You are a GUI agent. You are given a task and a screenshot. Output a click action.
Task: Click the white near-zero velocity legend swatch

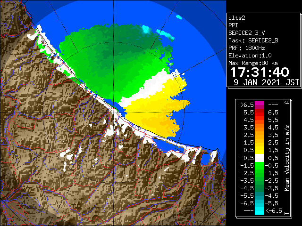point(260,158)
